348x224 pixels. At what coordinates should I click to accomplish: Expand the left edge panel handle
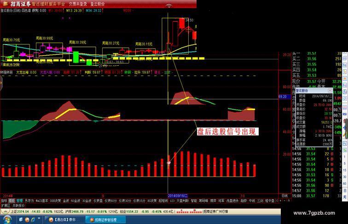[1, 82]
